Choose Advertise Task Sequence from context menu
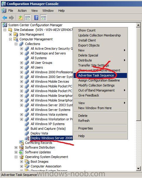This screenshot has width=142, height=178. point(100,75)
